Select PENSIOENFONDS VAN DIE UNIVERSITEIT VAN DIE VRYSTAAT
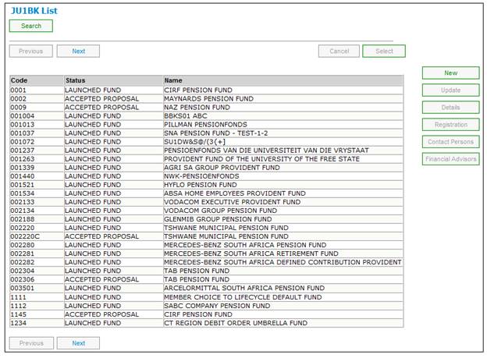This screenshot has height=358, width=487. click(207, 151)
